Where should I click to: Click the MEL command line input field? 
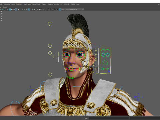tap(109, 118)
